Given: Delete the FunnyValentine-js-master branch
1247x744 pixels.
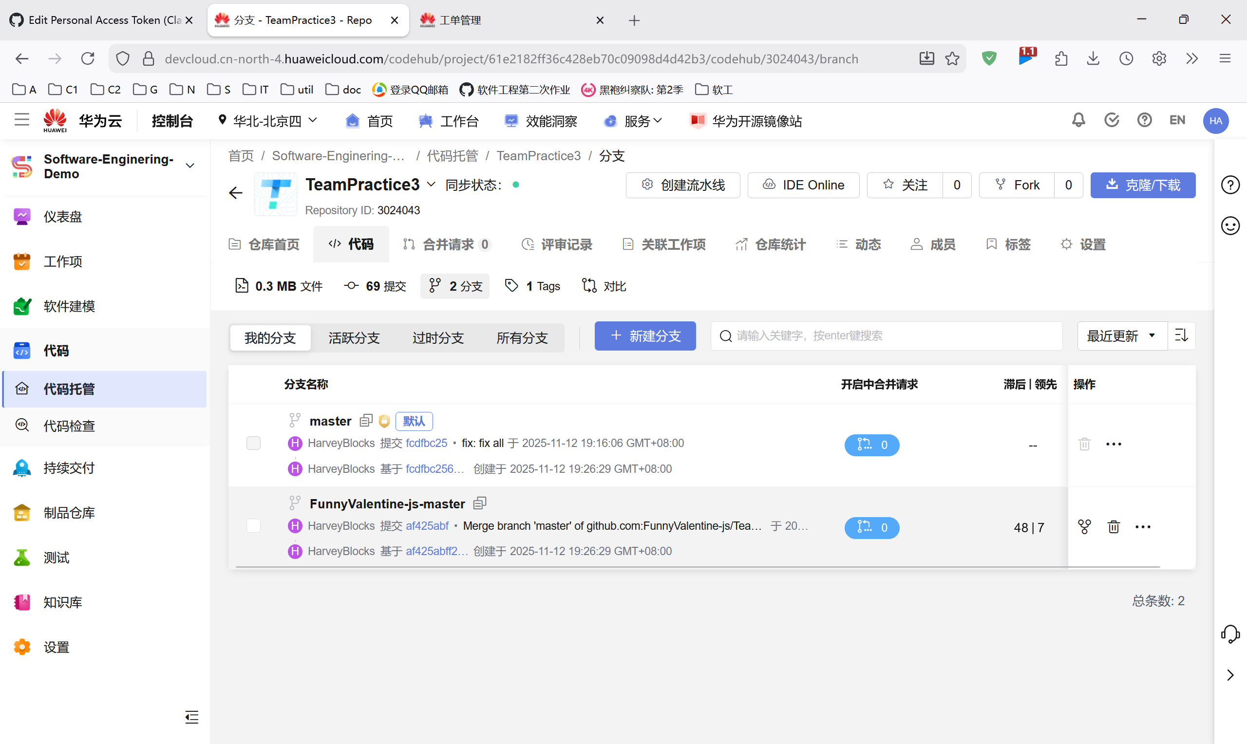Looking at the screenshot, I should click(x=1113, y=526).
